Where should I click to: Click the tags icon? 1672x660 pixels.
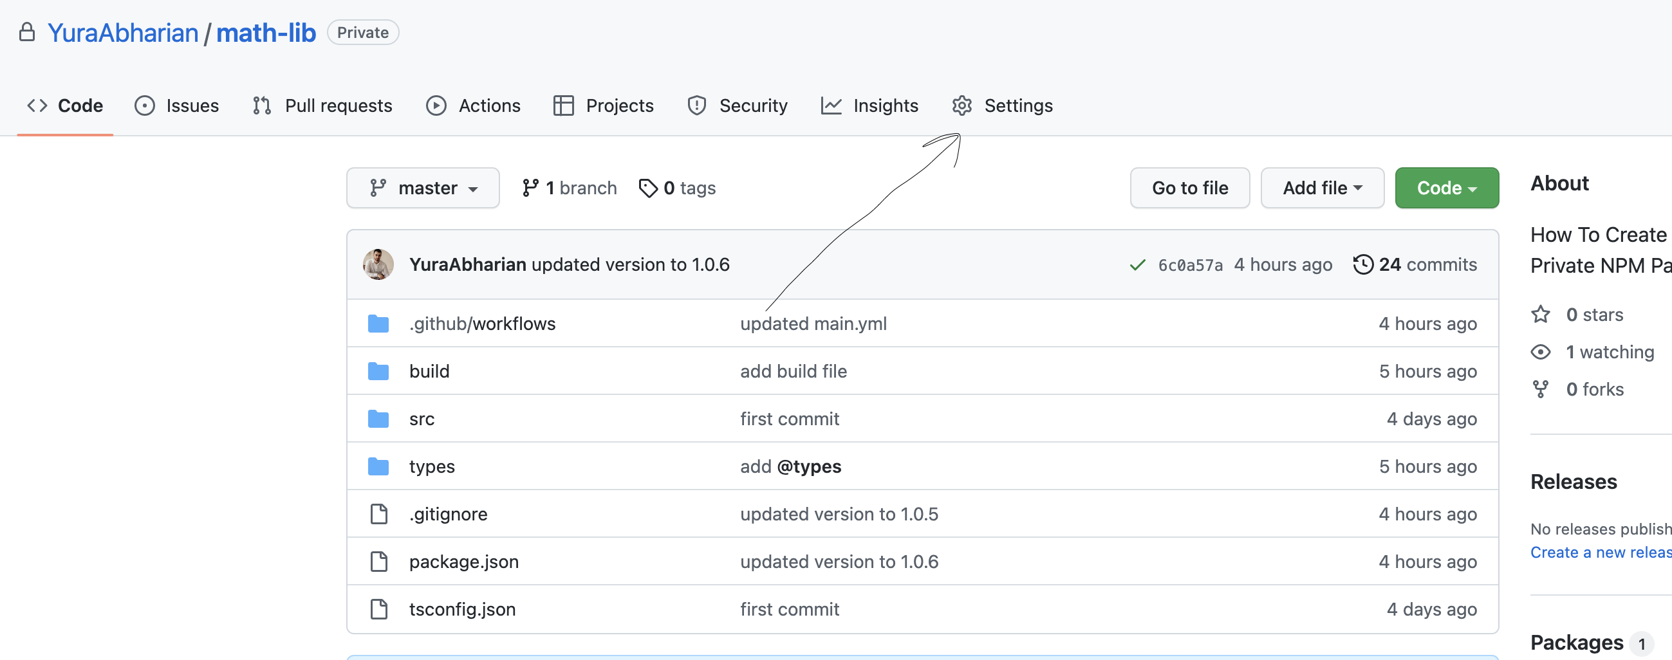648,188
